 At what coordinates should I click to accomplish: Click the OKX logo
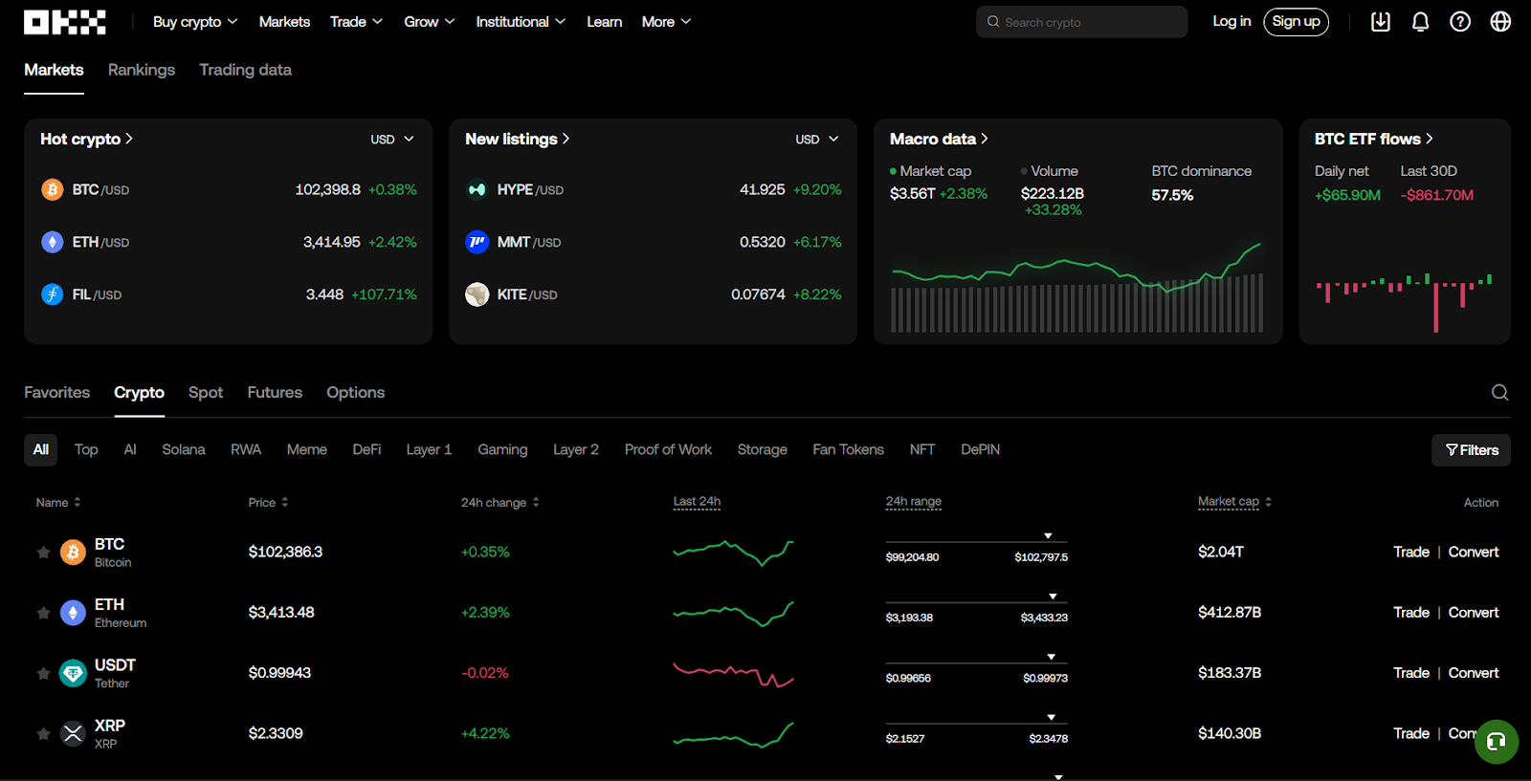pyautogui.click(x=65, y=22)
